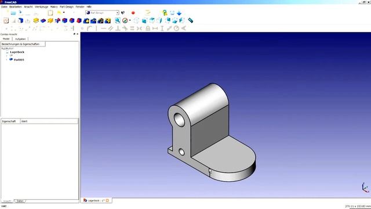Open the Fenster menu
This screenshot has height=209, width=371.
coord(80,7)
